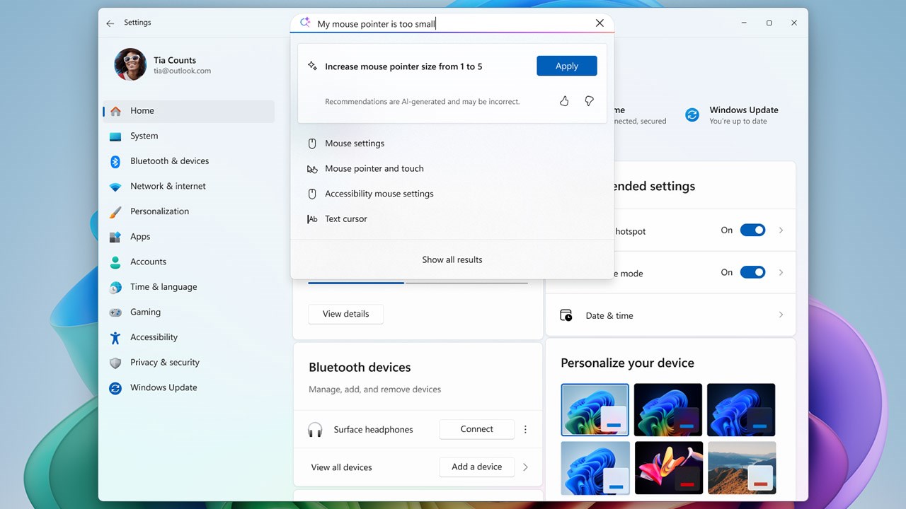Turn off the hotspot toggle
The width and height of the screenshot is (906, 509).
(x=752, y=230)
